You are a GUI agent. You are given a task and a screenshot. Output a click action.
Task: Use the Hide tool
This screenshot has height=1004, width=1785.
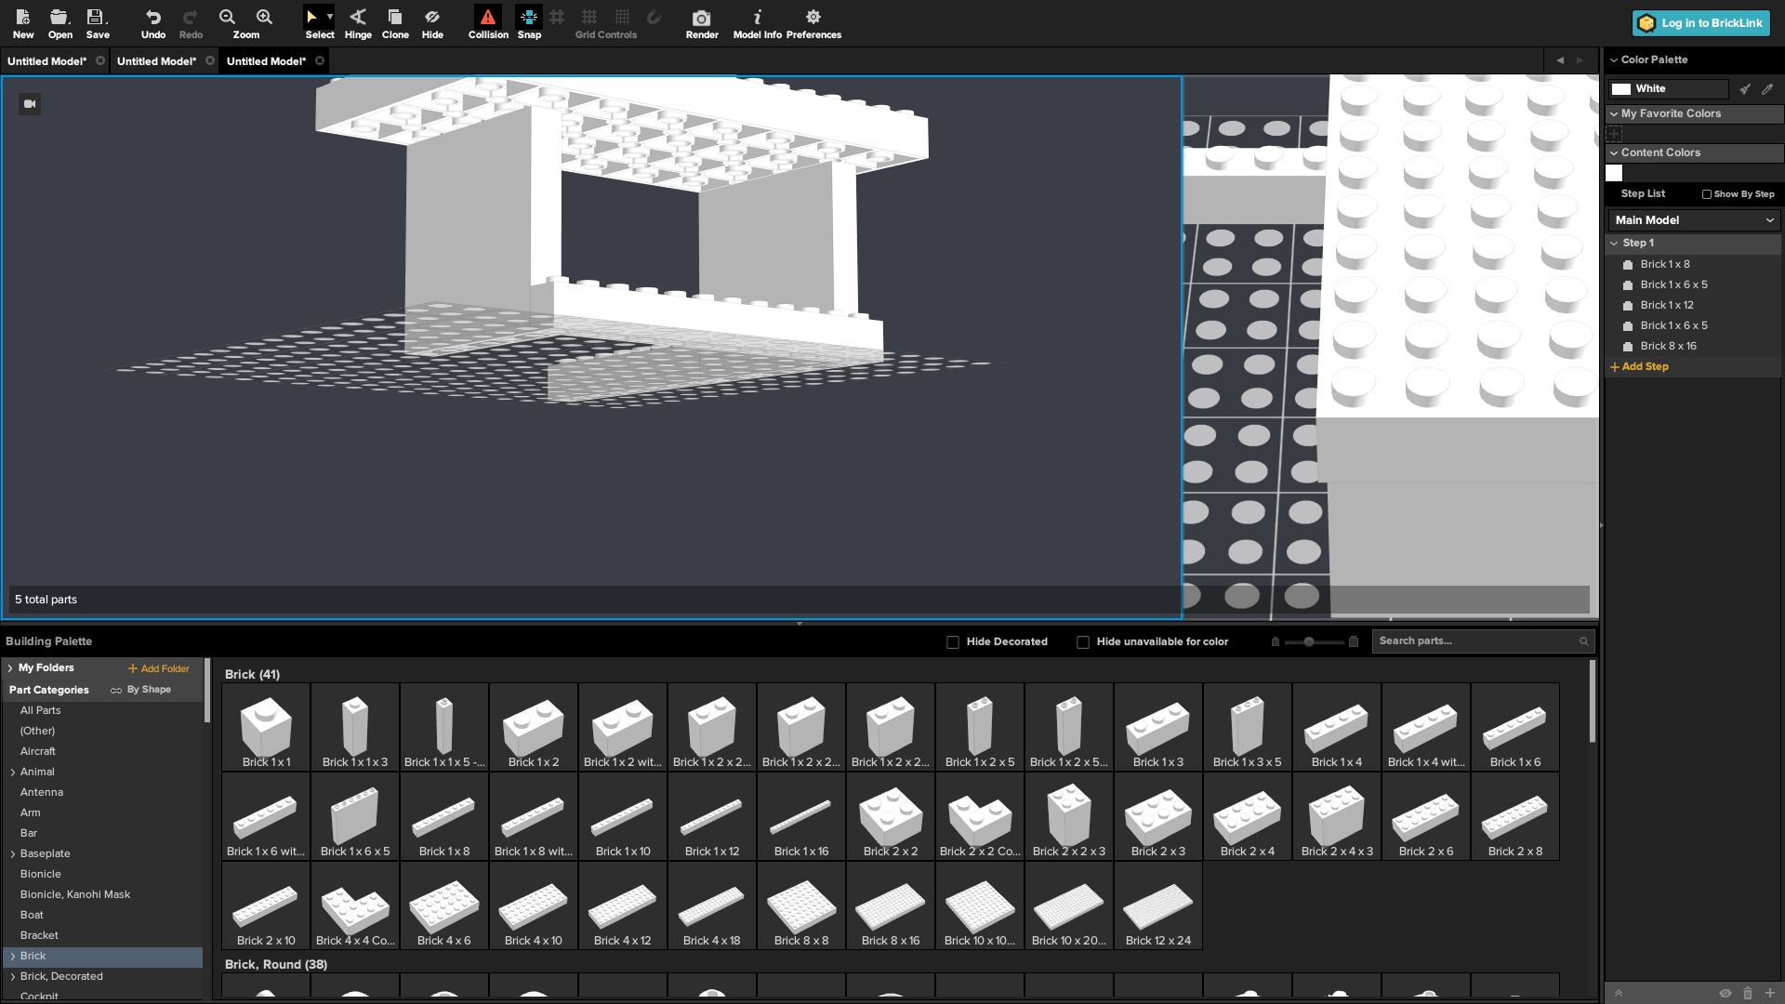[x=432, y=23]
